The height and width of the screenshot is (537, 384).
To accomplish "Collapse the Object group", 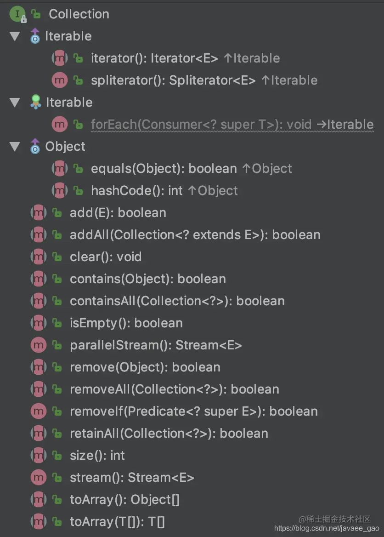I will click(15, 147).
